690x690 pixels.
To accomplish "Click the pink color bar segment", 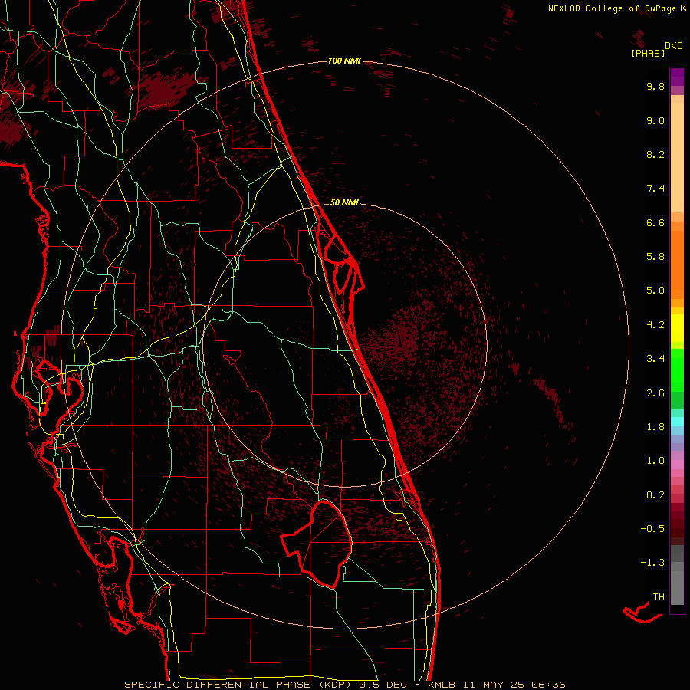I will (677, 465).
